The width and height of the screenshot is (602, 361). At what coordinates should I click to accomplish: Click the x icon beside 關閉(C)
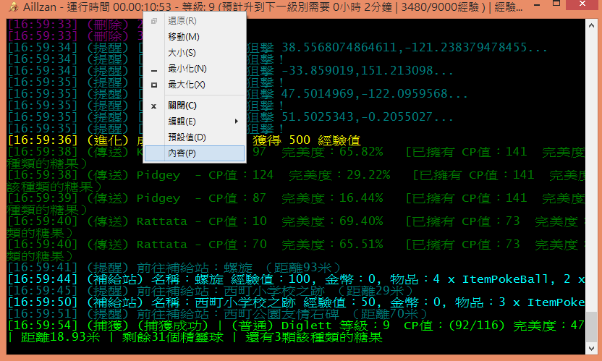point(153,106)
